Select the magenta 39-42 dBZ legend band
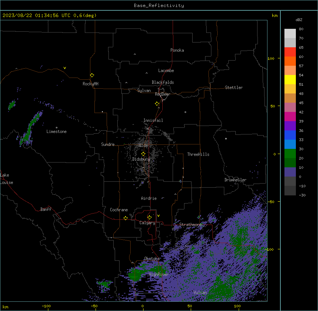Viewport: 318px width, 311px height. [x=290, y=116]
